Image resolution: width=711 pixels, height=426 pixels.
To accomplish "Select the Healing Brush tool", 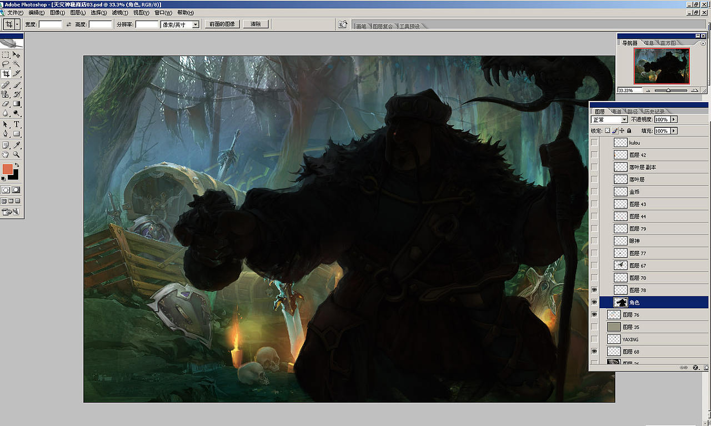I will (x=6, y=85).
